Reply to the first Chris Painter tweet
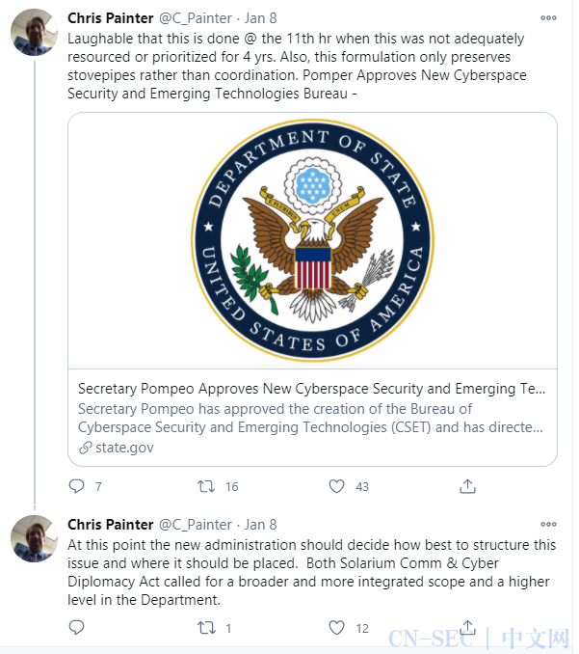This screenshot has width=579, height=654. pyautogui.click(x=77, y=486)
